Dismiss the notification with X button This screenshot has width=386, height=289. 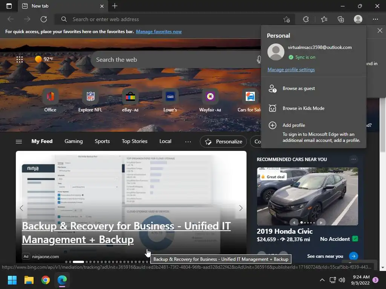(380, 30)
